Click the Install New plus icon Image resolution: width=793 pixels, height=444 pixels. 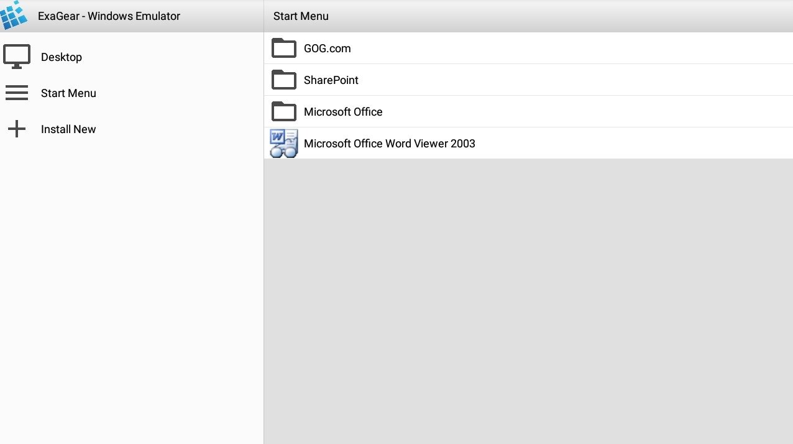(x=17, y=129)
